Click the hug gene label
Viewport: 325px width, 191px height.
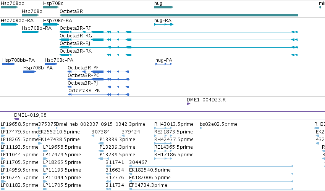[158, 3]
